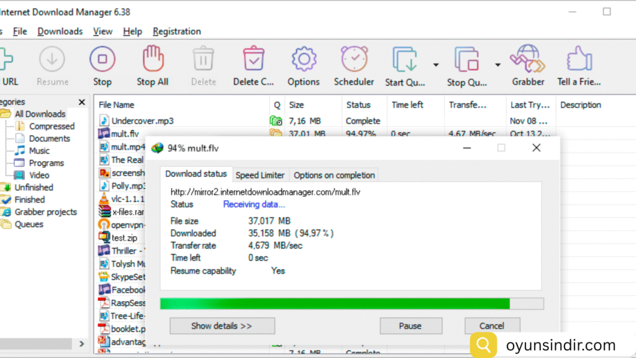Open the Registration menu

tap(176, 31)
